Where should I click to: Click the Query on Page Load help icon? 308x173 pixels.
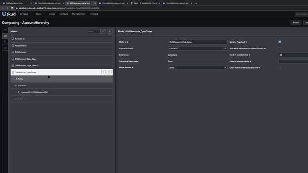(x=246, y=42)
